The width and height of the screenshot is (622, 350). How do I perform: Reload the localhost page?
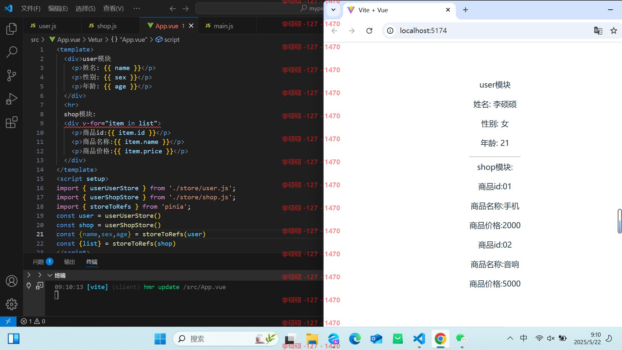(x=369, y=30)
